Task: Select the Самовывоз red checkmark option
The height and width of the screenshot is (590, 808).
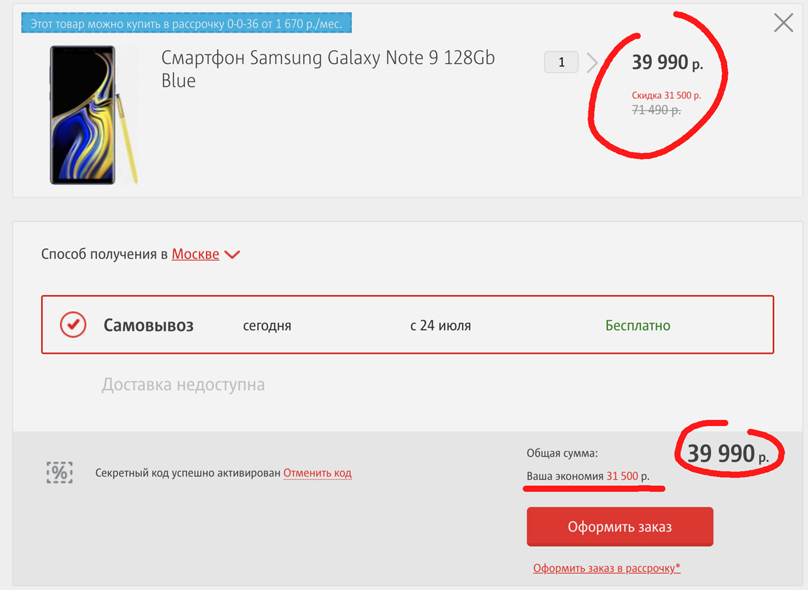Action: 73,324
